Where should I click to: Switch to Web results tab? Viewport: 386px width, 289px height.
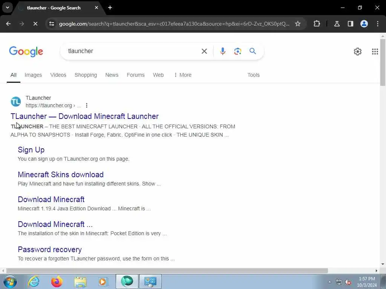[x=158, y=75]
